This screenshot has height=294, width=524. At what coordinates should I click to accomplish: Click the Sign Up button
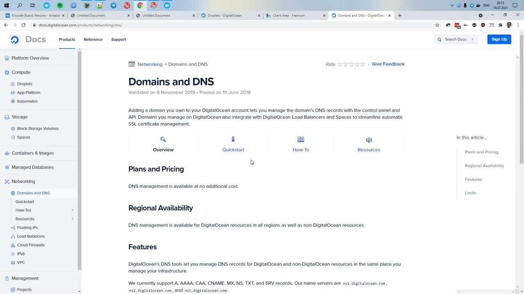(499, 39)
